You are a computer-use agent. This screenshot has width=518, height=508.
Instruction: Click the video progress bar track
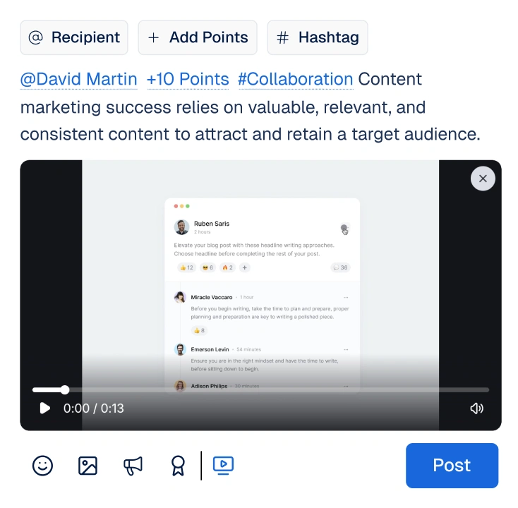260,389
